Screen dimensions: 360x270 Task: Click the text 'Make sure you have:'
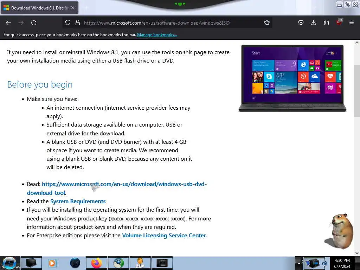pyautogui.click(x=52, y=99)
